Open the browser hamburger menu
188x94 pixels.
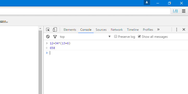pyautogui.click(x=184, y=11)
